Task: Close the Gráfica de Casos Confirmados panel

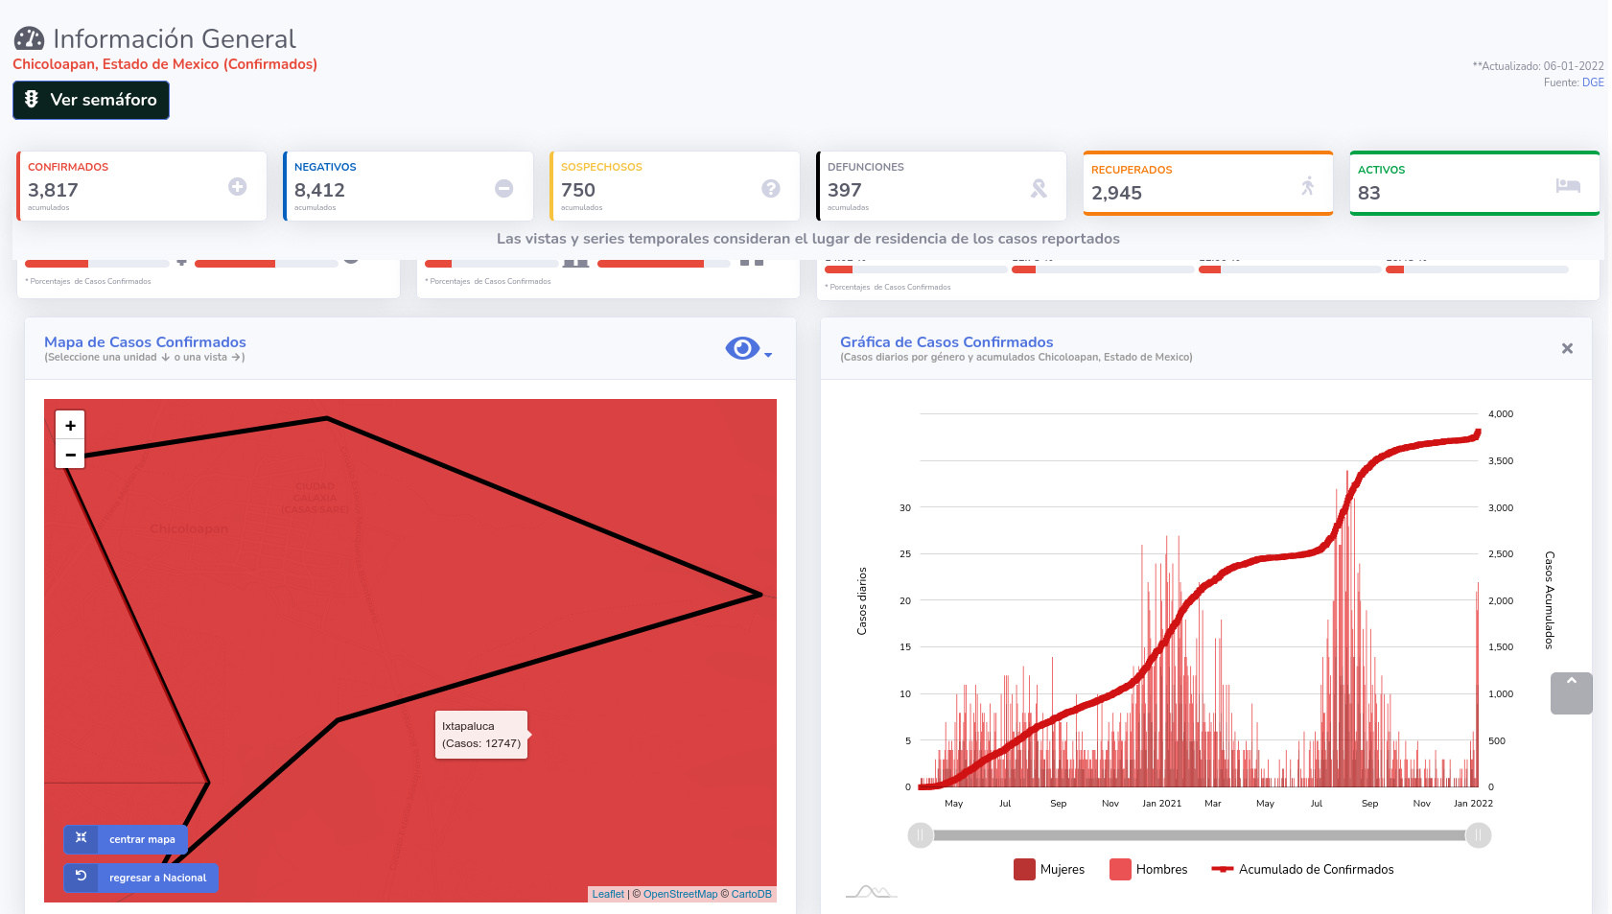Action: [1567, 348]
